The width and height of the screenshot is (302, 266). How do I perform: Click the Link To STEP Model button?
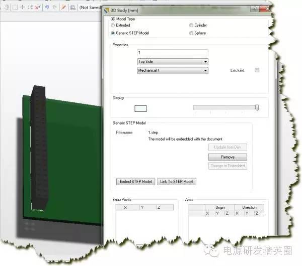pos(177,182)
